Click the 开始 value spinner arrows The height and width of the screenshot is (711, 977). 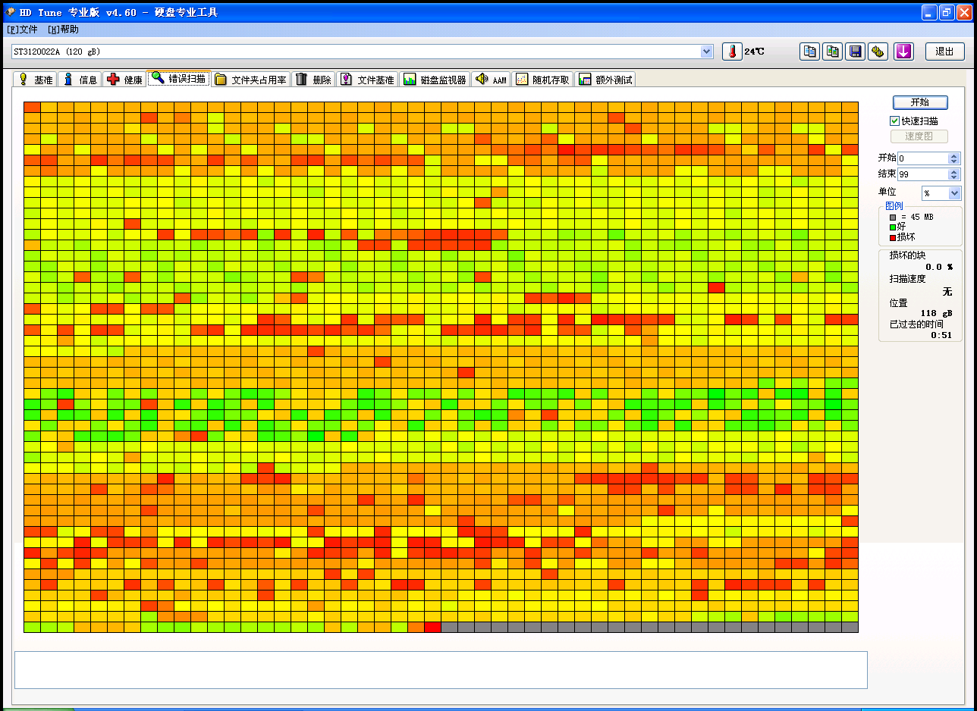(954, 158)
